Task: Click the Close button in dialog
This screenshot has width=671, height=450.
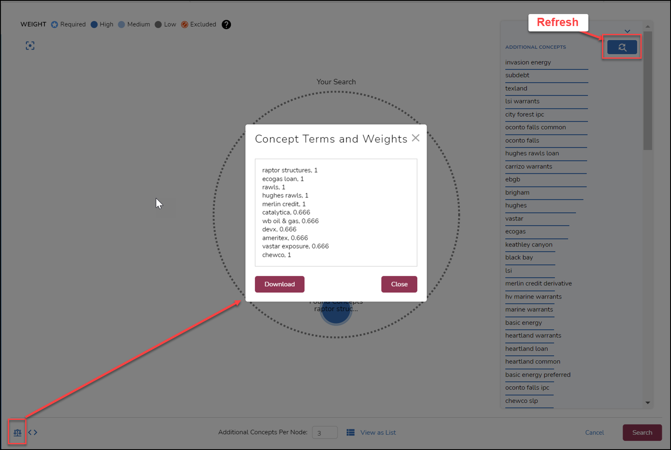Action: [x=399, y=284]
